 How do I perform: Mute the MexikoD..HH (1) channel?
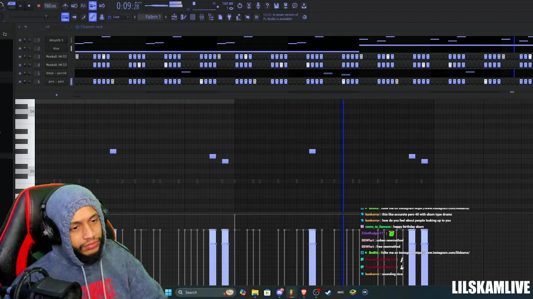click(x=20, y=57)
